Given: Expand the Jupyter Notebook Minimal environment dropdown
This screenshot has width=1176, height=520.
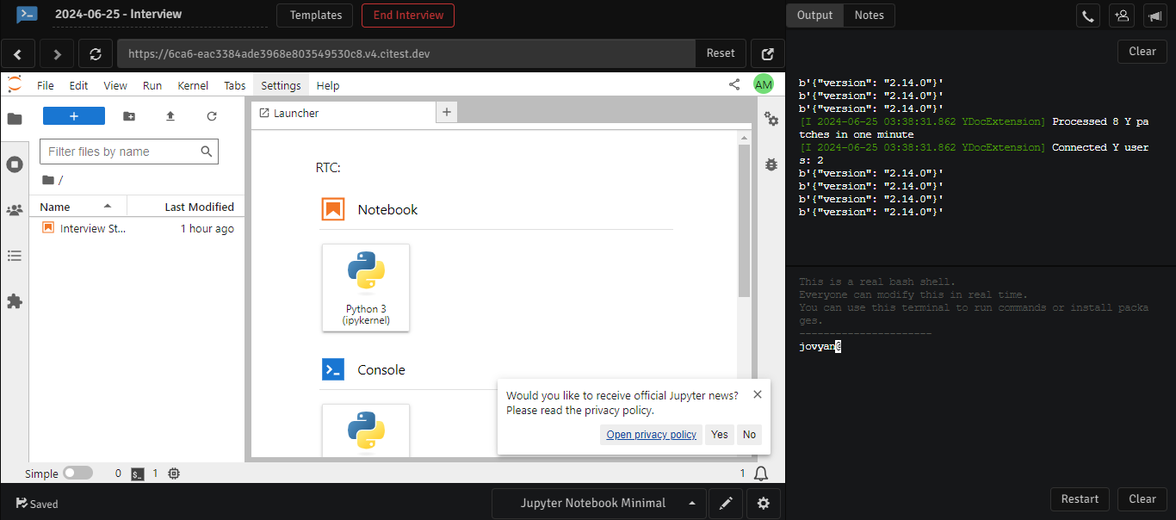Looking at the screenshot, I should 692,504.
